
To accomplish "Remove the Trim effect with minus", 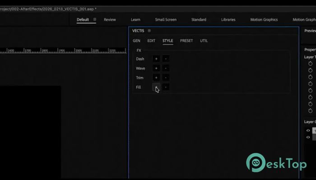I will pyautogui.click(x=166, y=77).
